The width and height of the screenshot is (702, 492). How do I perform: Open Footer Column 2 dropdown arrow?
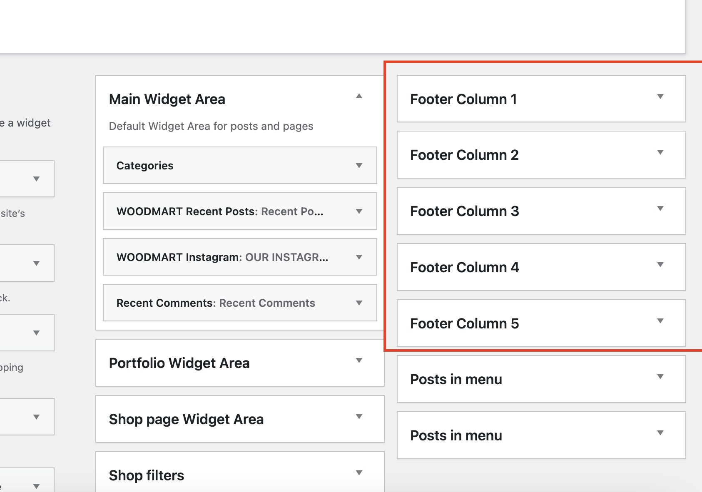[660, 152]
